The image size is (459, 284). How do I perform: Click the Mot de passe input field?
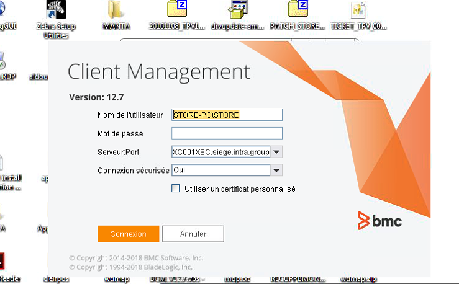pos(227,133)
